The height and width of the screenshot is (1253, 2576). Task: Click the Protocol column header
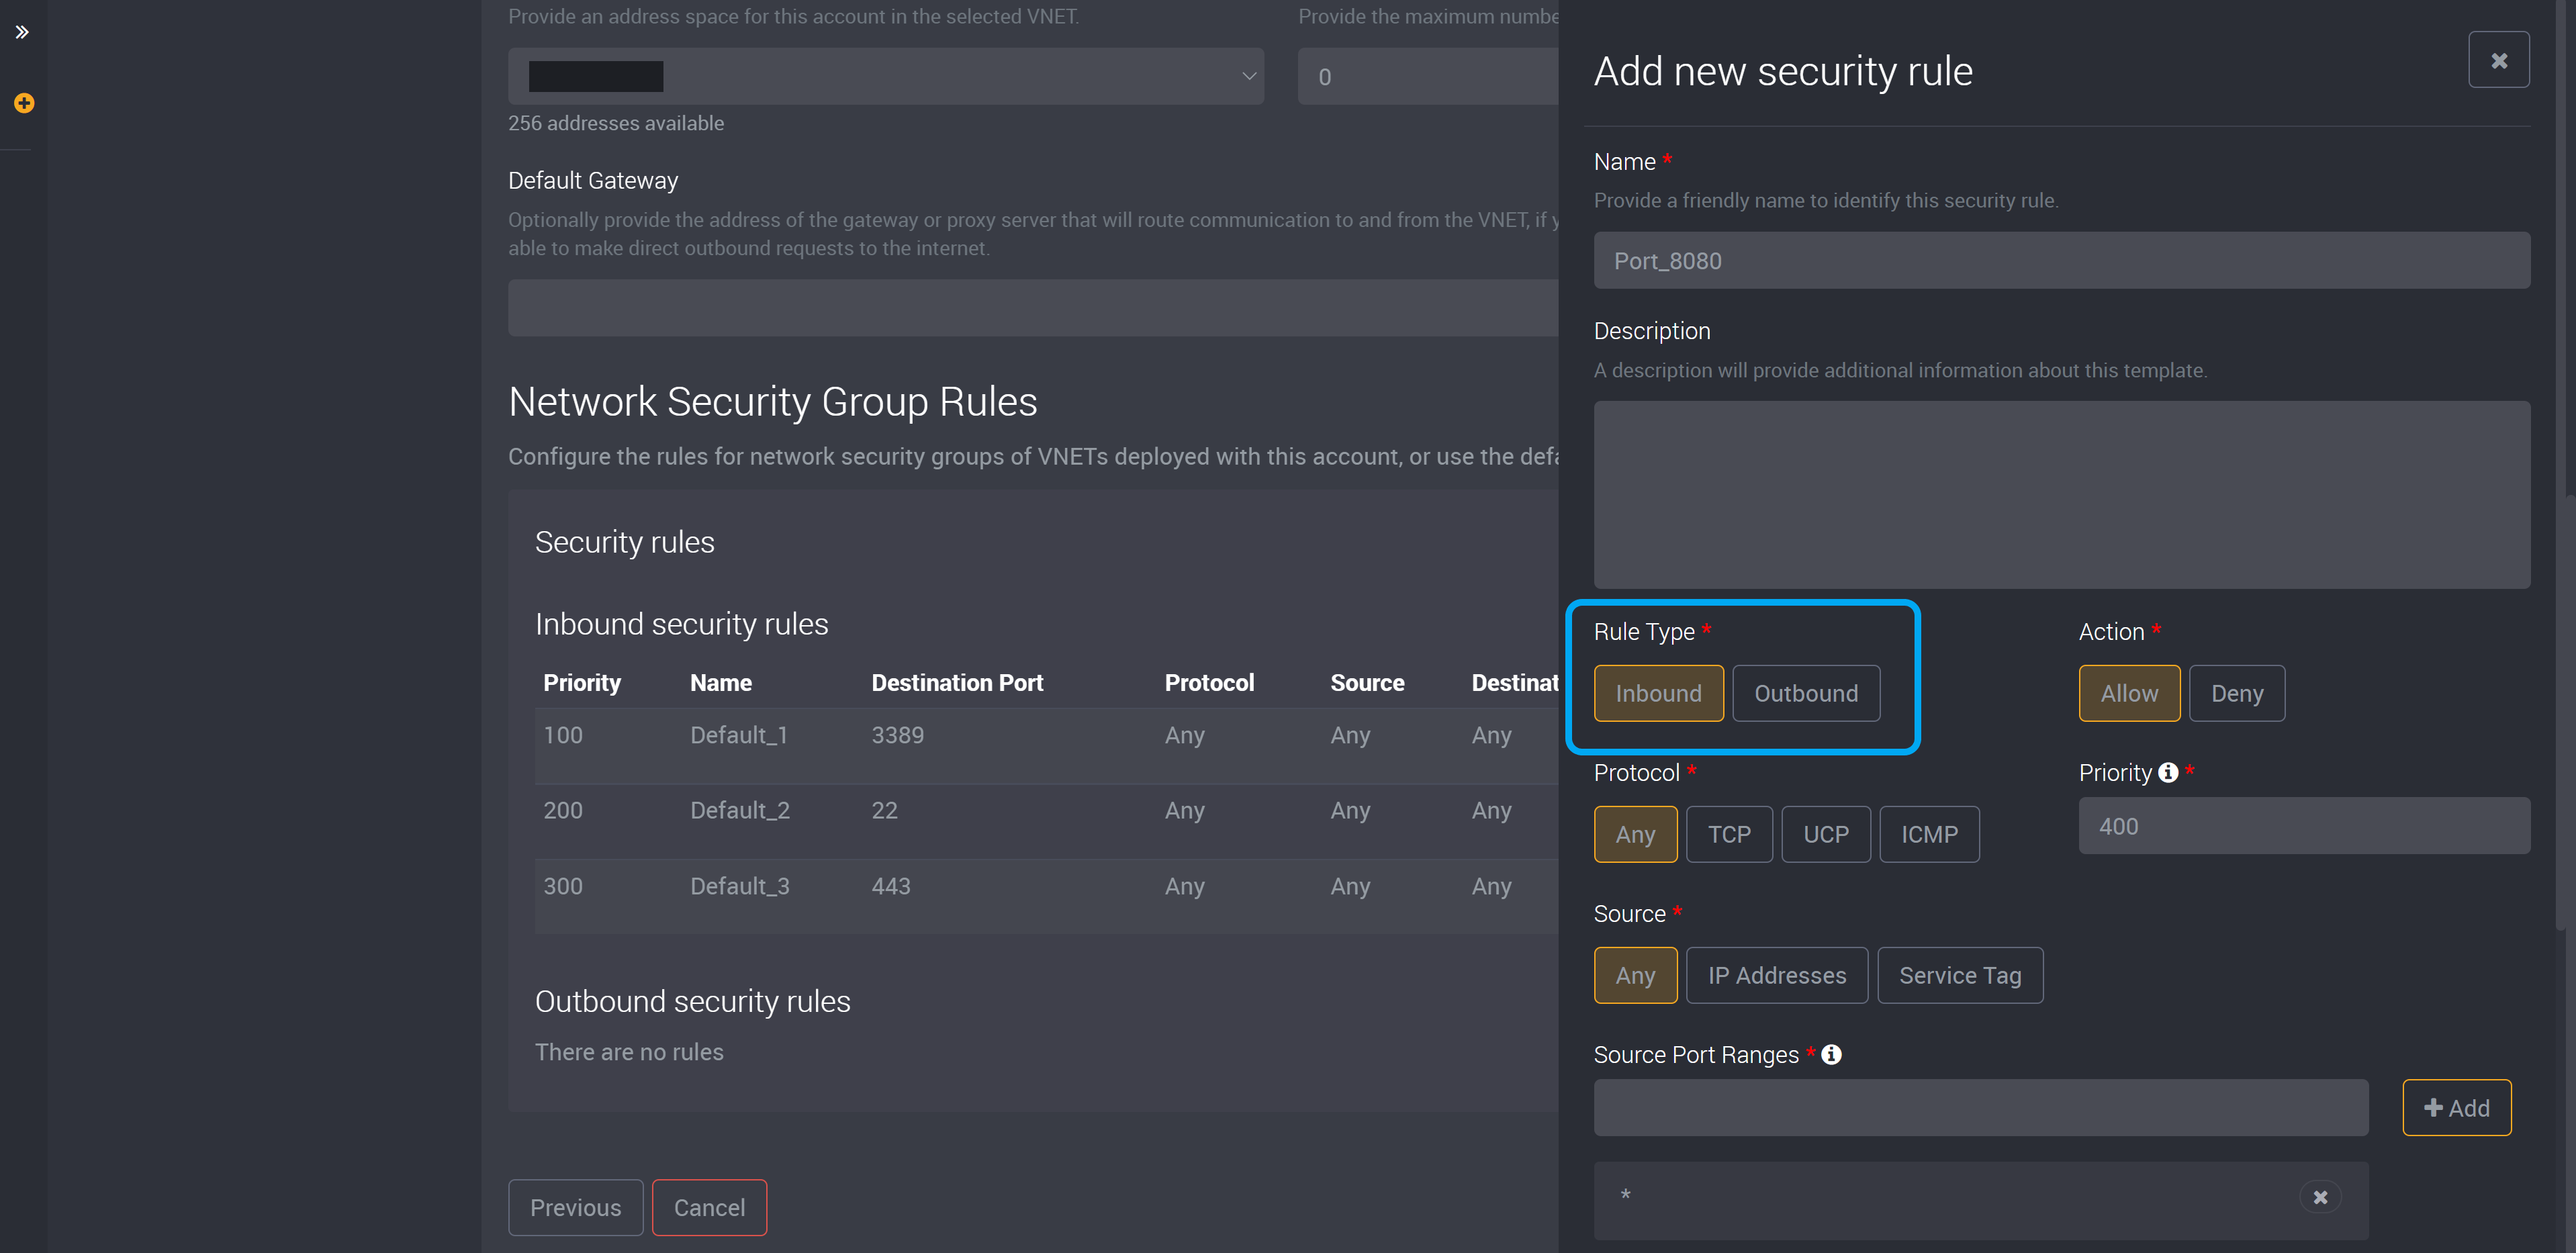click(x=1209, y=683)
